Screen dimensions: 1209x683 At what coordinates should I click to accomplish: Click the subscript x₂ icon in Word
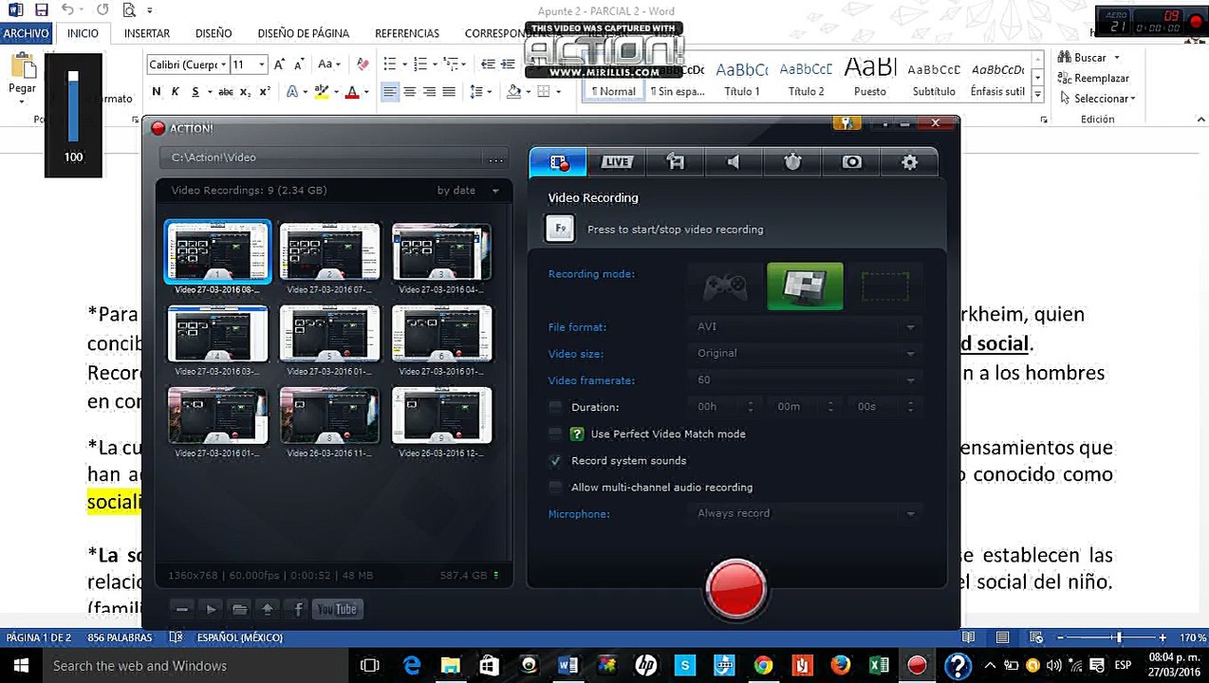pos(245,92)
